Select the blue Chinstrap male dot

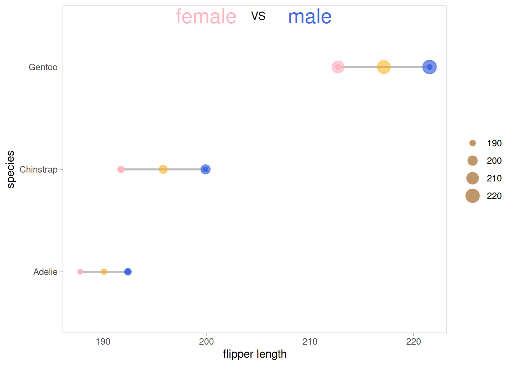pyautogui.click(x=205, y=169)
